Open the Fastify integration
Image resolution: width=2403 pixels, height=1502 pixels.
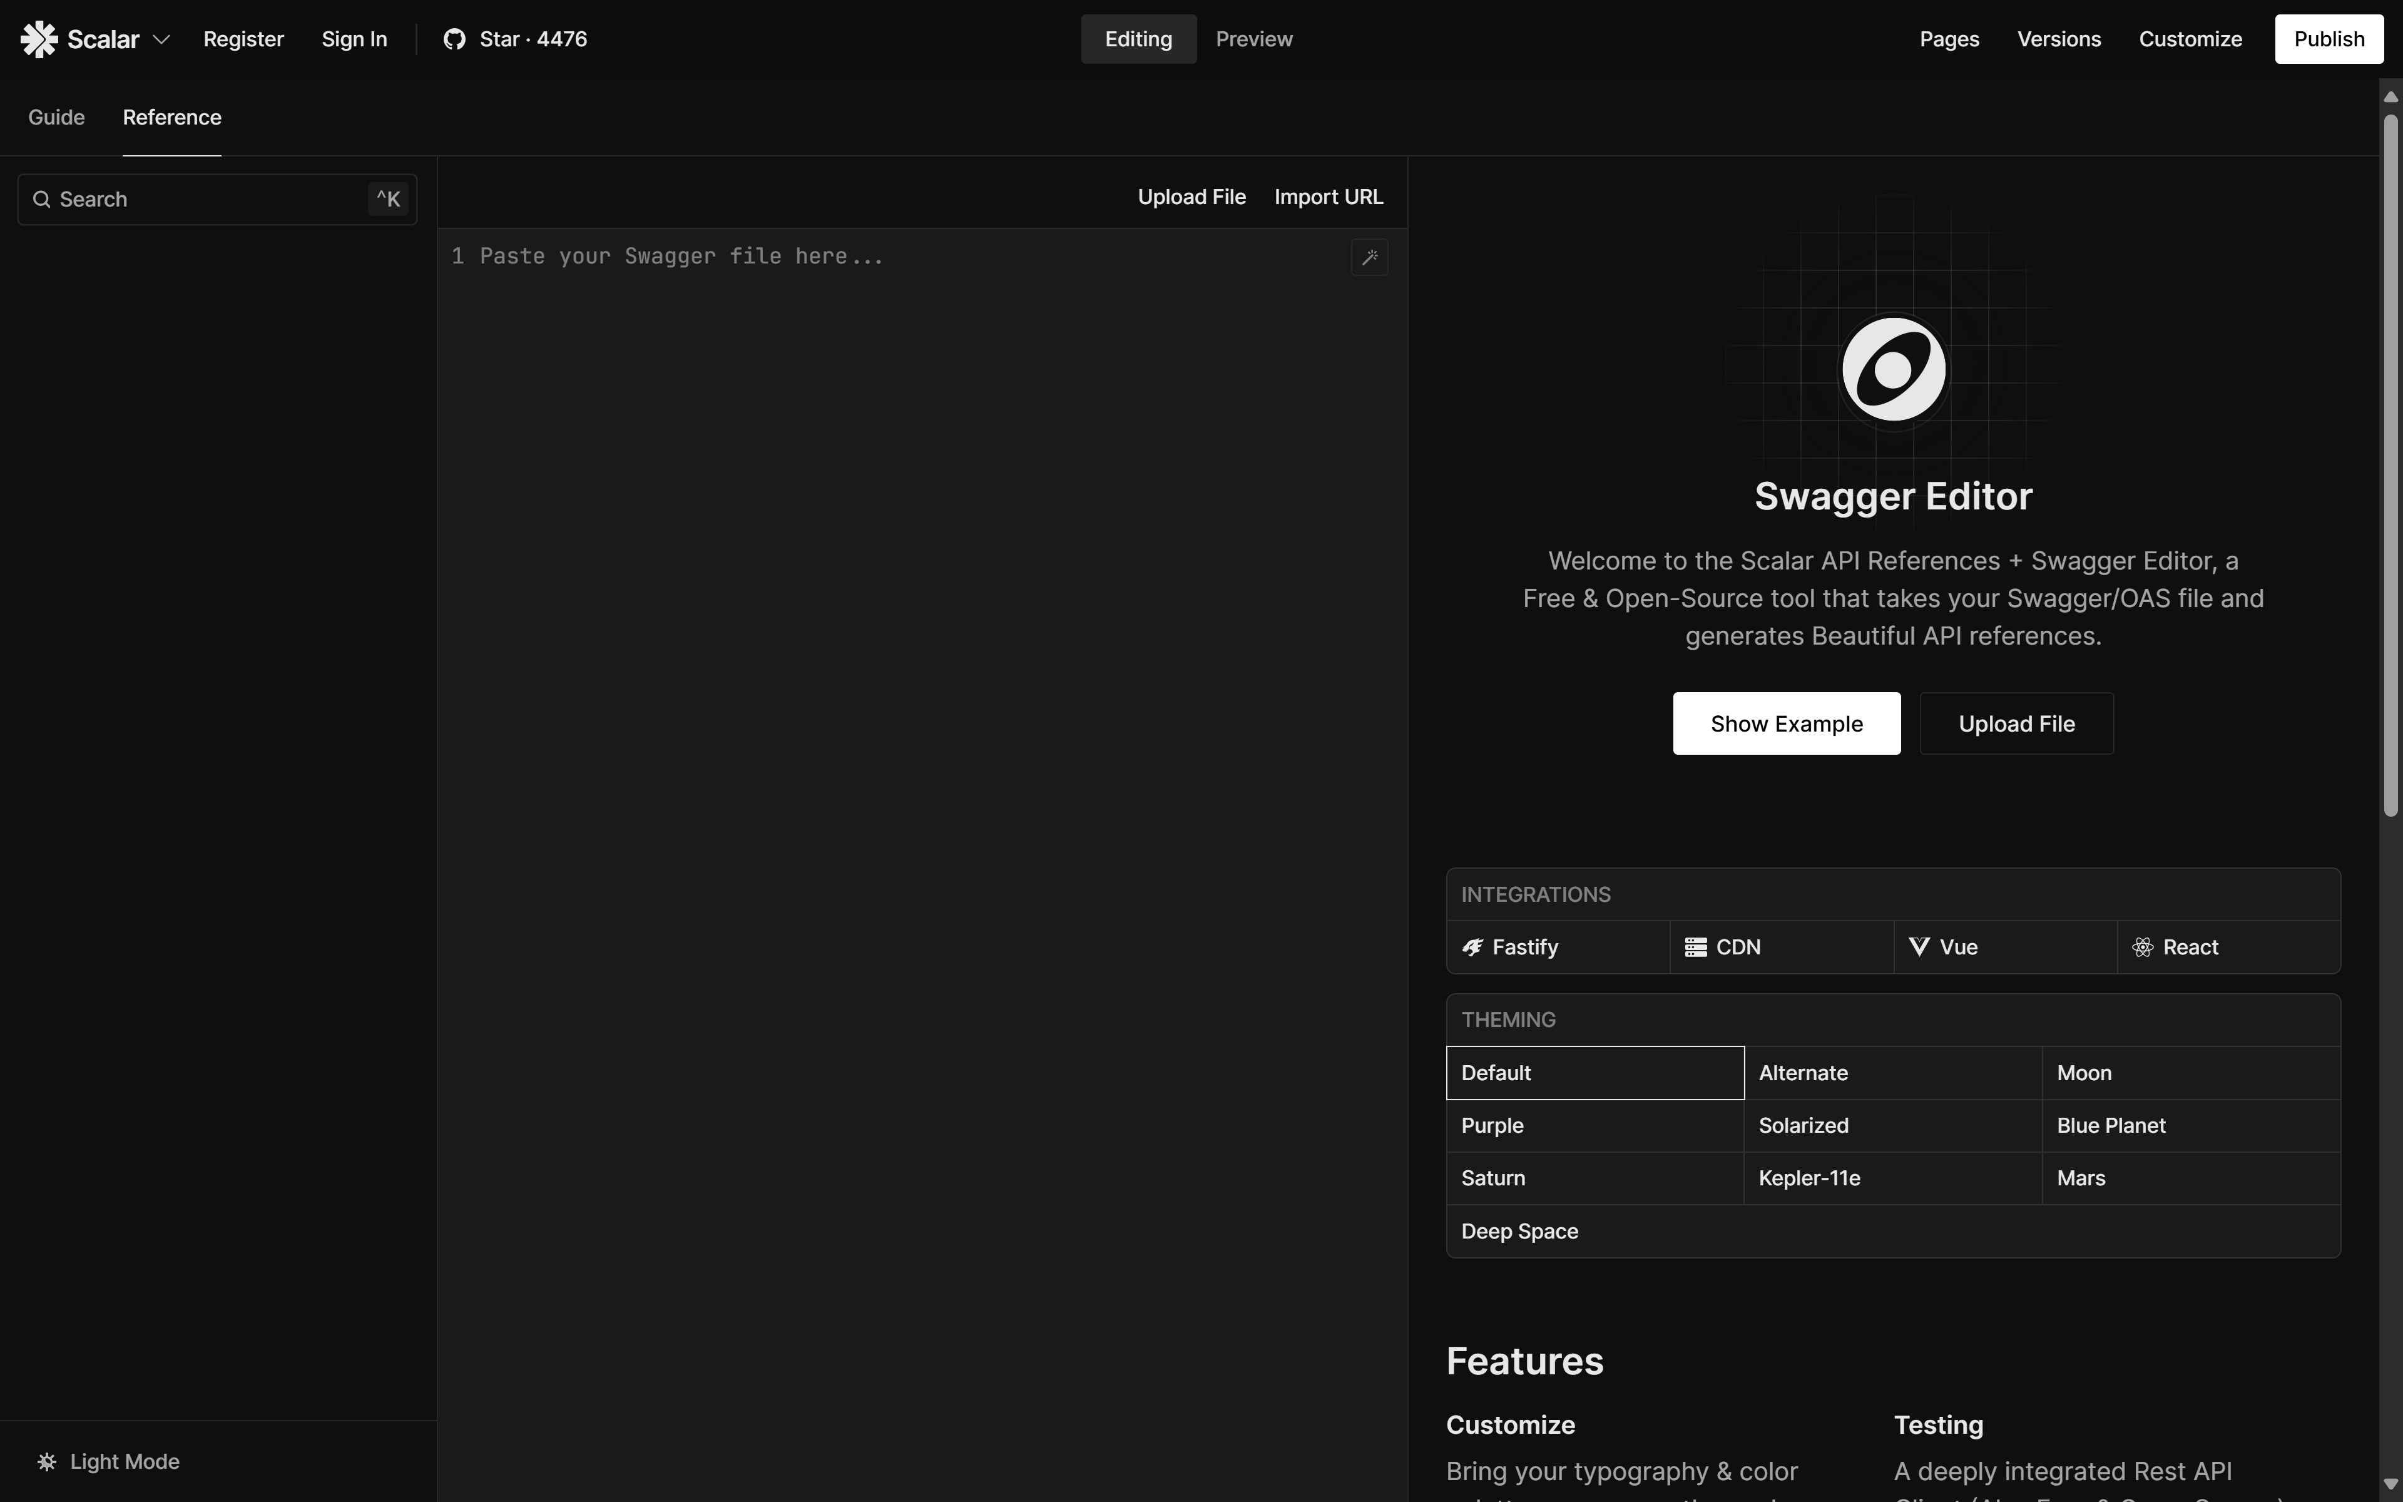coord(1557,947)
